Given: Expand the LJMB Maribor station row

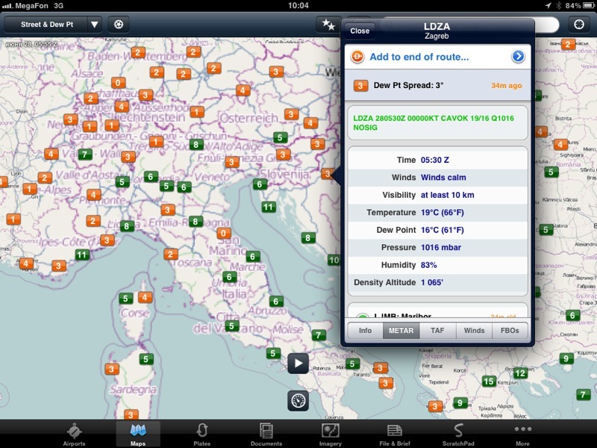Looking at the screenshot, I should point(437,317).
